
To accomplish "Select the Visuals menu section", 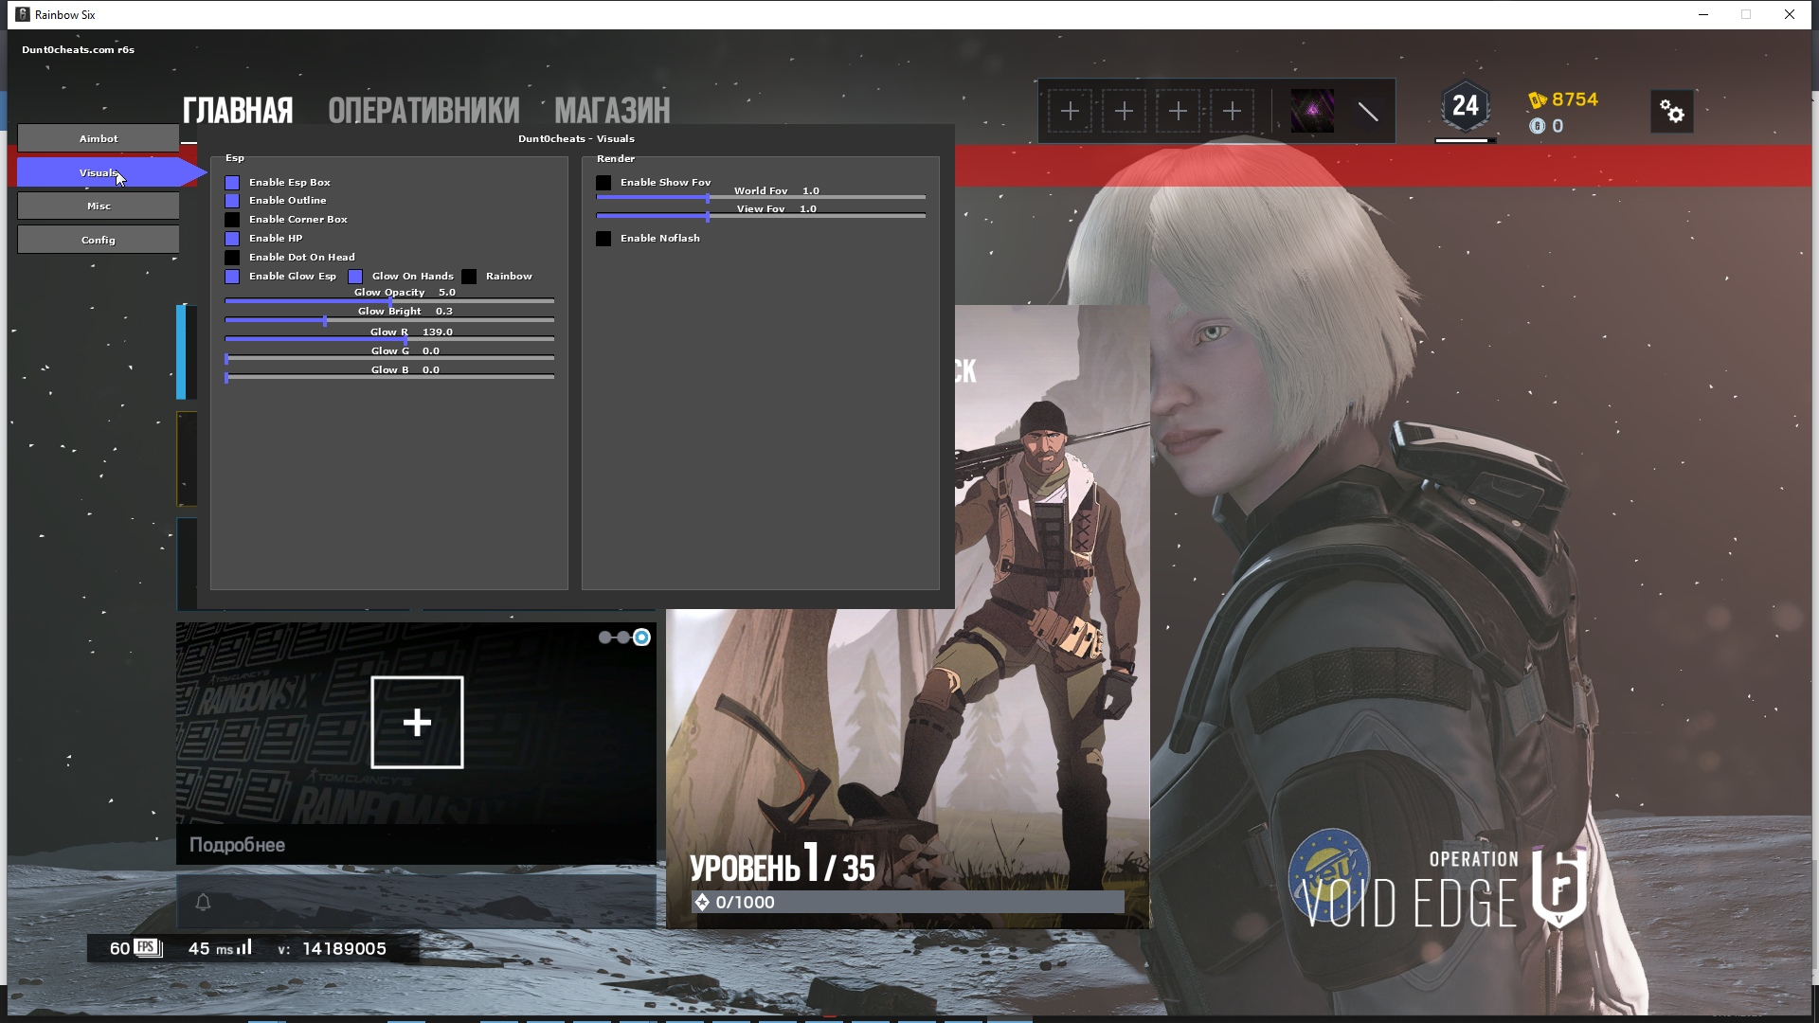I will [x=99, y=172].
